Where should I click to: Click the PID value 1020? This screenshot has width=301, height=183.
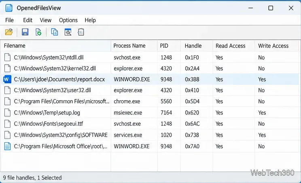pyautogui.click(x=166, y=135)
